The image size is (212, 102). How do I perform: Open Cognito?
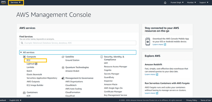108,70
